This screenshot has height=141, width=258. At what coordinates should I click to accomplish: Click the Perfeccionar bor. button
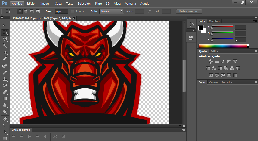(189, 11)
